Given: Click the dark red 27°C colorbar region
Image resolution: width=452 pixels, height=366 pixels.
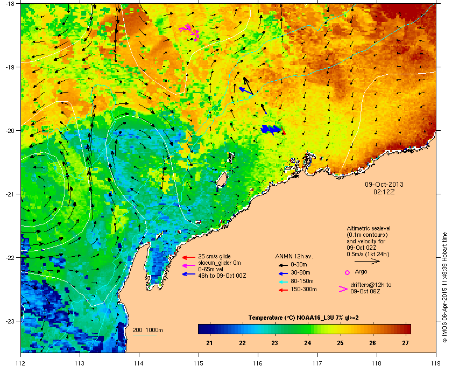Looking at the screenshot, I should (x=406, y=329).
